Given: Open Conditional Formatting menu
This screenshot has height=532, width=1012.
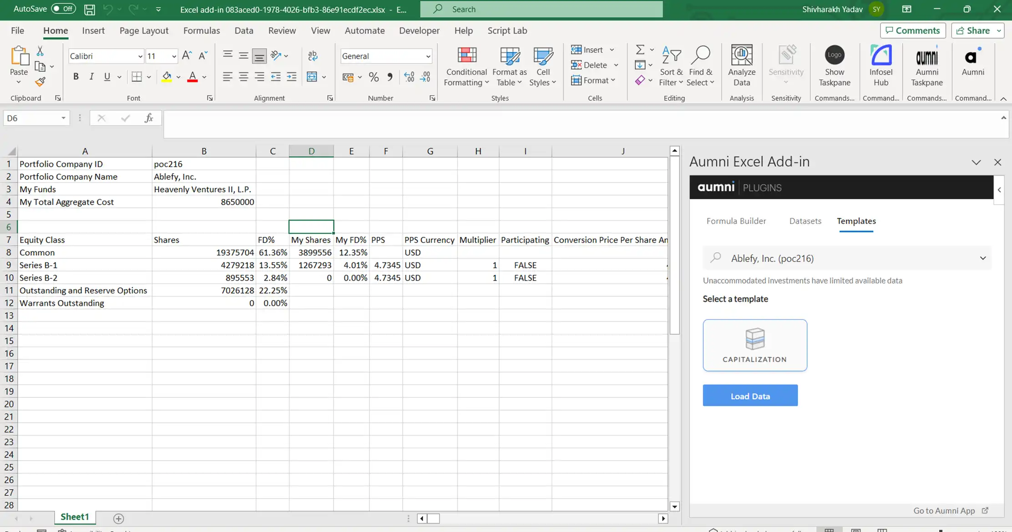Looking at the screenshot, I should coord(466,66).
